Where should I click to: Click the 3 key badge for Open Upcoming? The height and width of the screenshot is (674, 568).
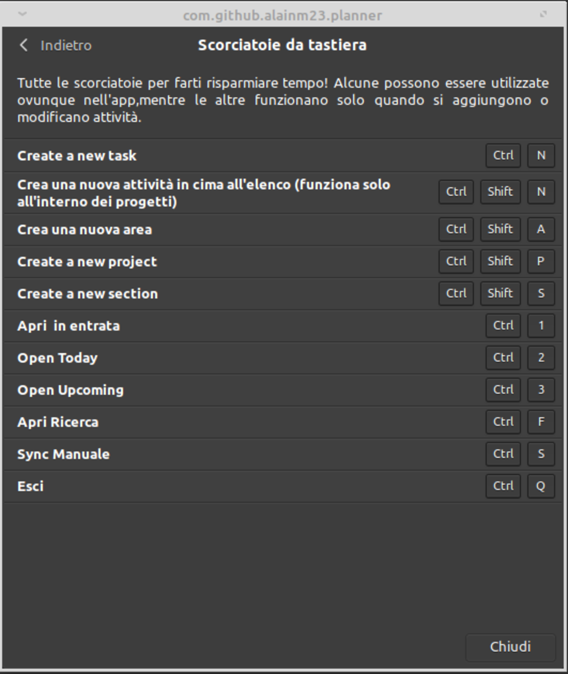pyautogui.click(x=541, y=390)
